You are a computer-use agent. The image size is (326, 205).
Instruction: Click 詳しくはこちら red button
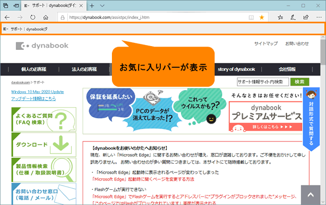pyautogui.click(x=266, y=127)
